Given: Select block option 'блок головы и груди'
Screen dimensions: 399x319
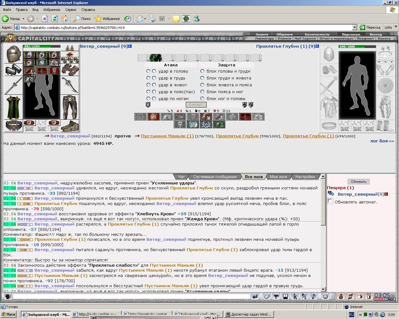Looking at the screenshot, I should coord(202,71).
